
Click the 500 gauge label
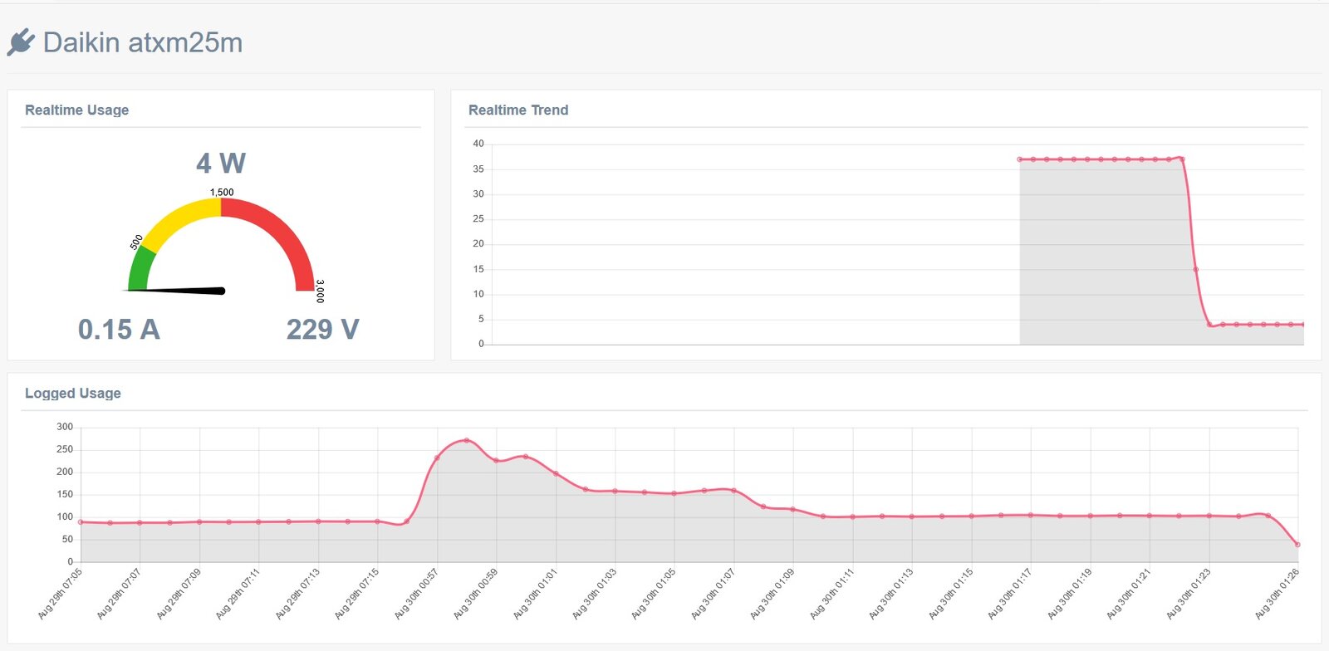coord(137,242)
